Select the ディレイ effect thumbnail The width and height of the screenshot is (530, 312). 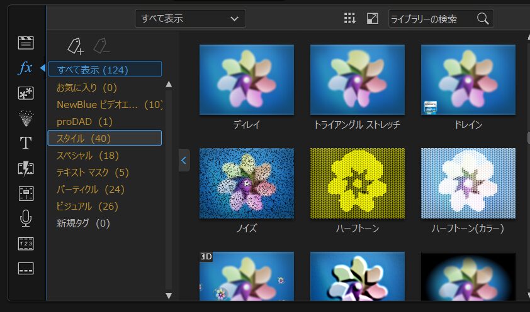point(247,80)
